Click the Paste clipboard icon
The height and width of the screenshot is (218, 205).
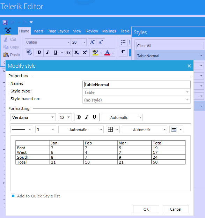click(6, 55)
